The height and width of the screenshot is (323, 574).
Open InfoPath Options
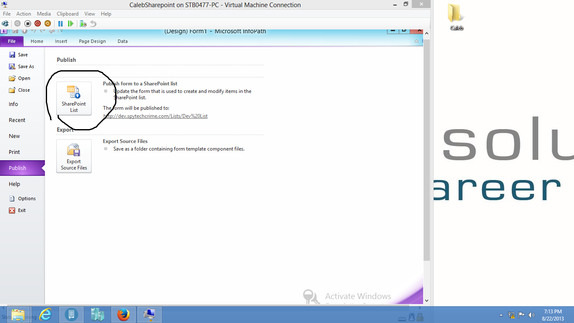tap(22, 199)
